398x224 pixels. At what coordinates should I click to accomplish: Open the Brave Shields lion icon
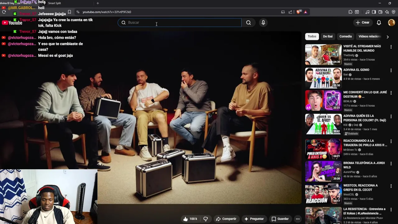point(298,12)
